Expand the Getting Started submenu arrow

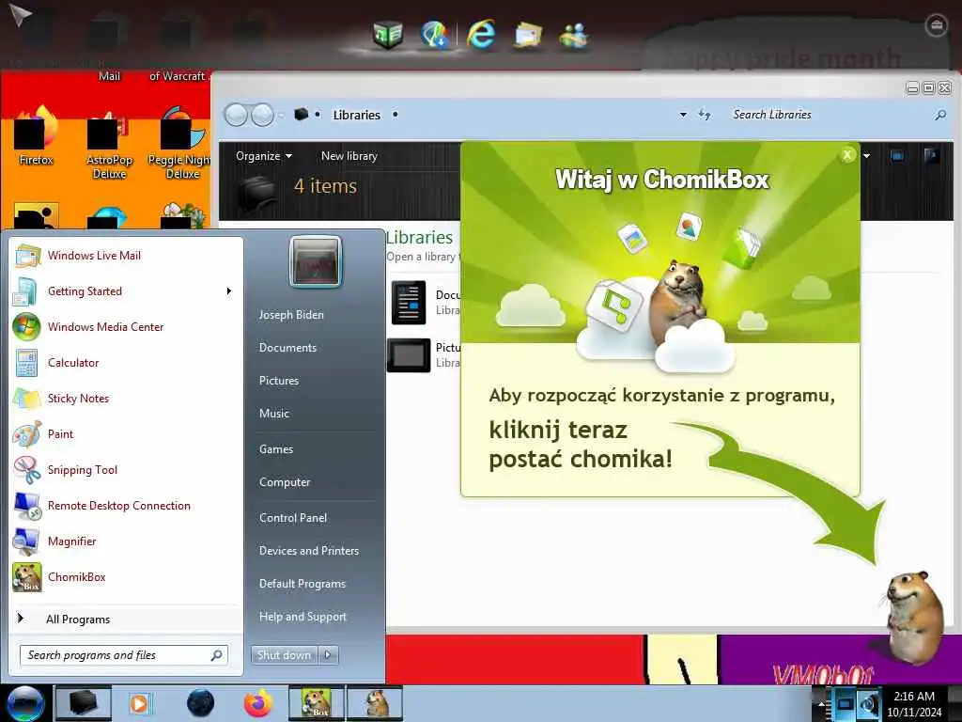(229, 291)
